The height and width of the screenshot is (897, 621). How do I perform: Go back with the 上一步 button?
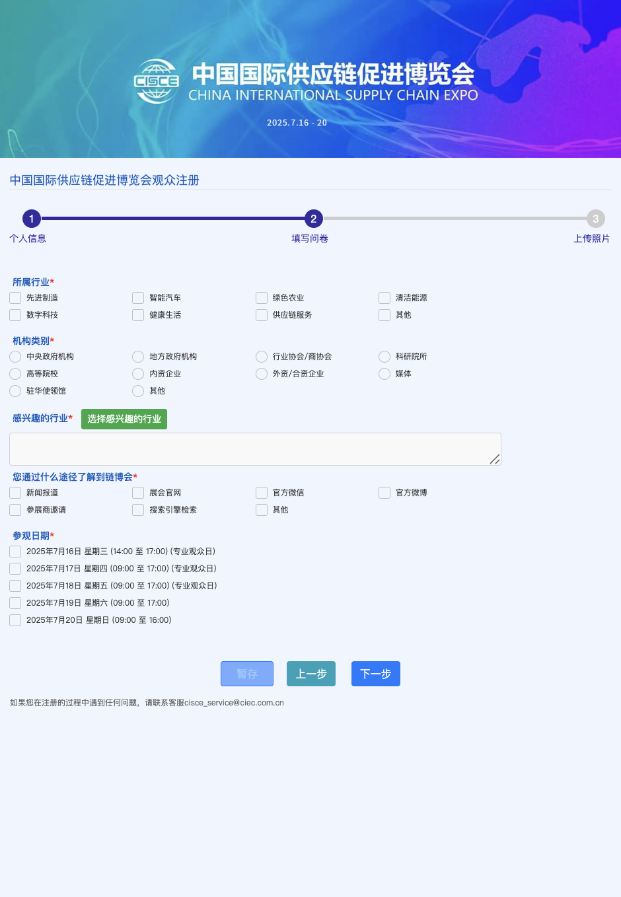pos(311,674)
